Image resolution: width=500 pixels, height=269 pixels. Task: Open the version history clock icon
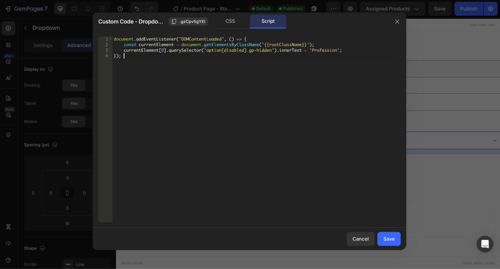click(120, 9)
